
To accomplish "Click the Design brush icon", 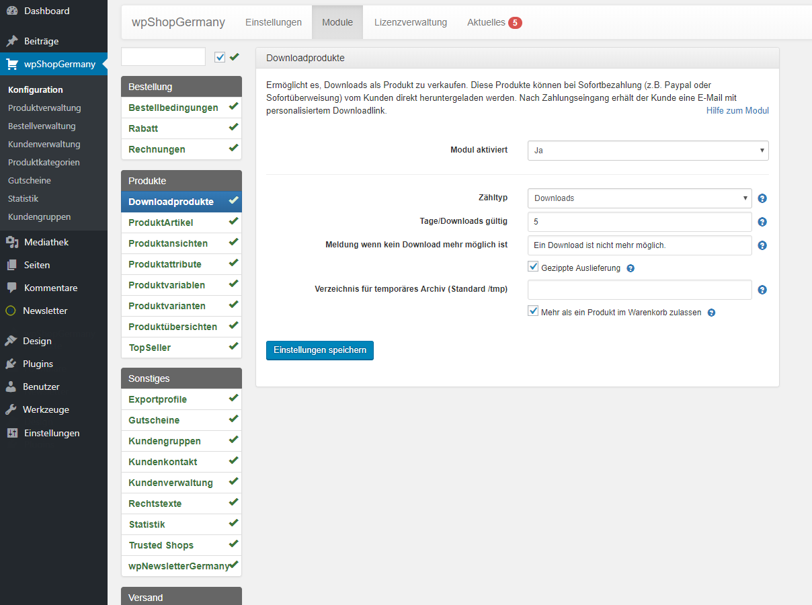I will point(11,341).
